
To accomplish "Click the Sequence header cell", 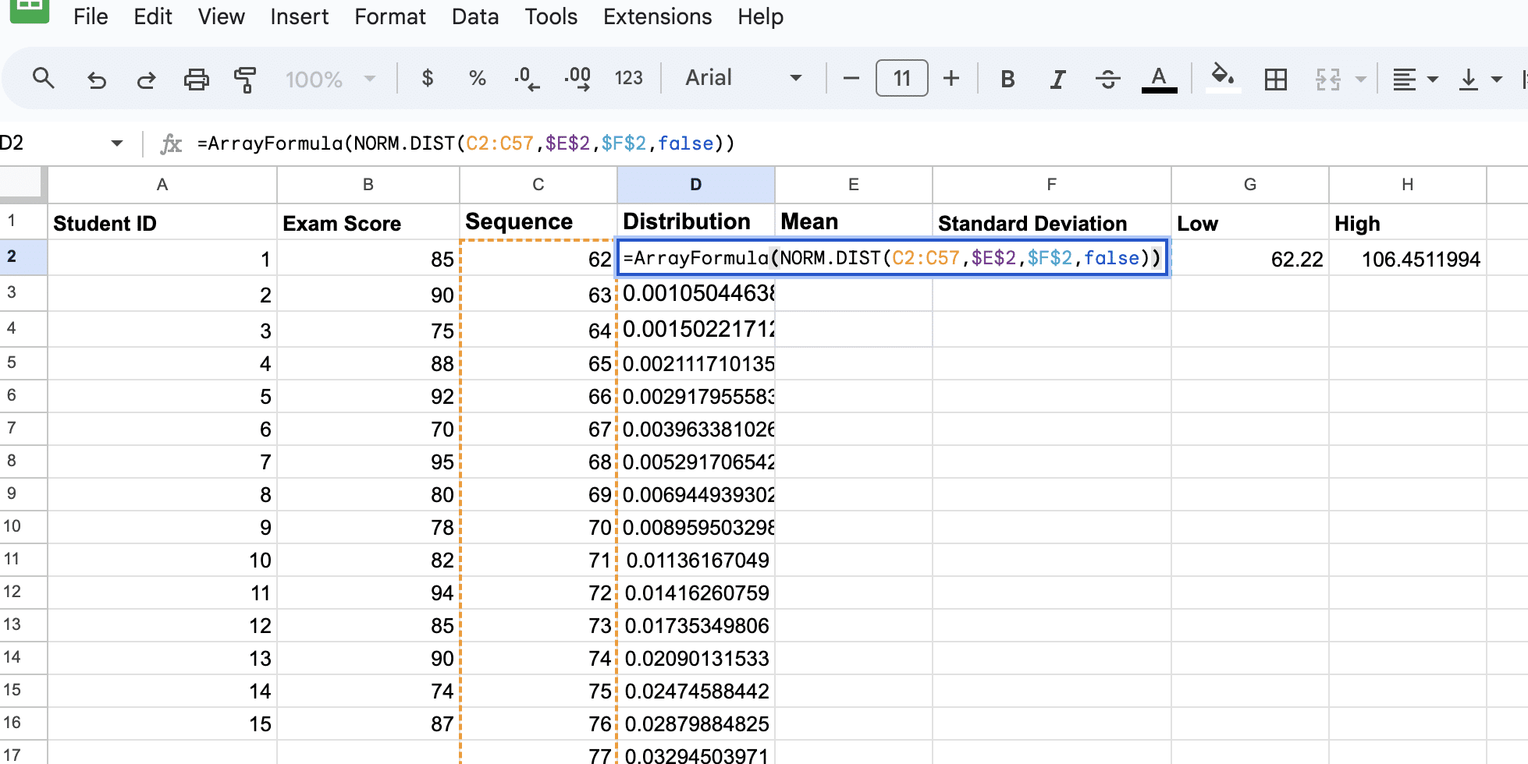I will 538,221.
